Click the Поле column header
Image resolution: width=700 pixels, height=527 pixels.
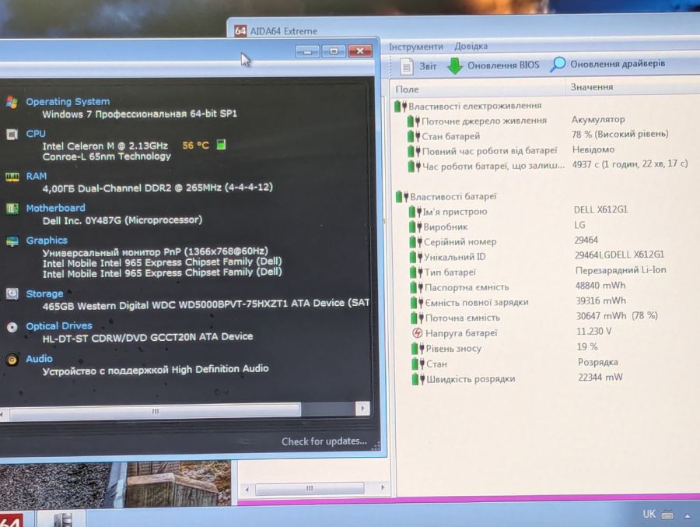click(x=407, y=90)
